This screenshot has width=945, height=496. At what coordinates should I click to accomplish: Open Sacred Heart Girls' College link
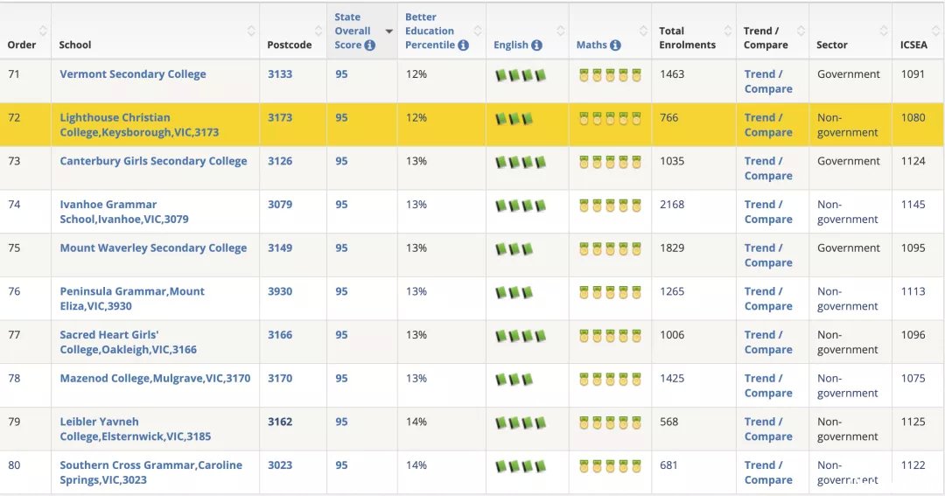click(128, 342)
